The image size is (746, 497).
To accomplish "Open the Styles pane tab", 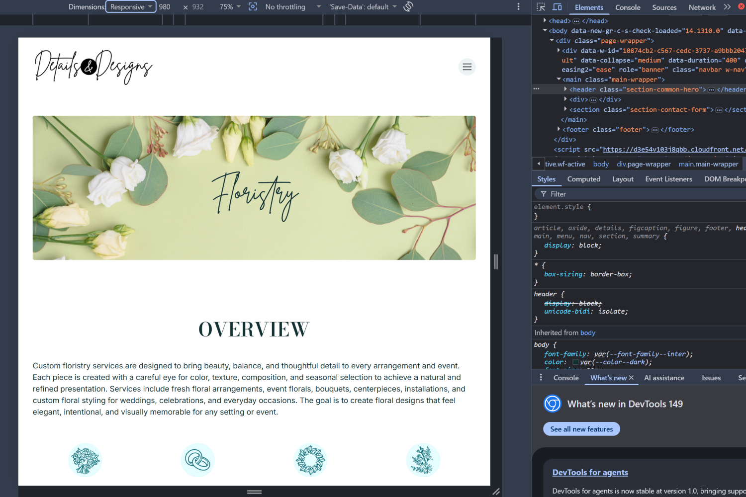I will click(546, 179).
